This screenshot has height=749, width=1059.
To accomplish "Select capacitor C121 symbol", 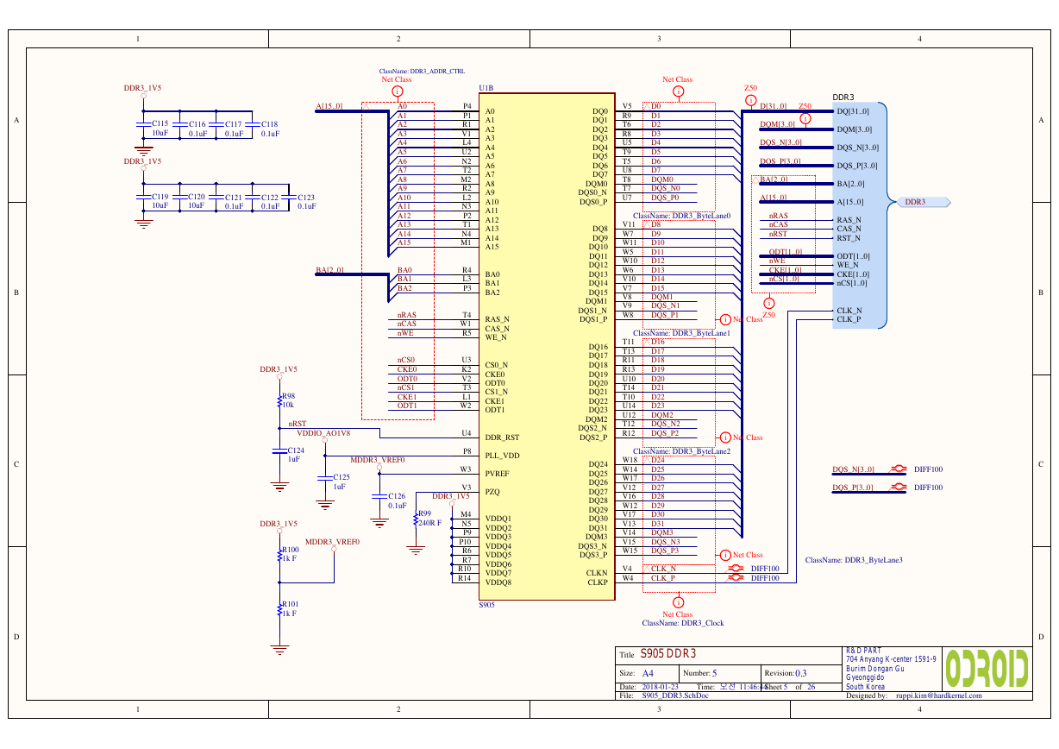I will click(216, 196).
